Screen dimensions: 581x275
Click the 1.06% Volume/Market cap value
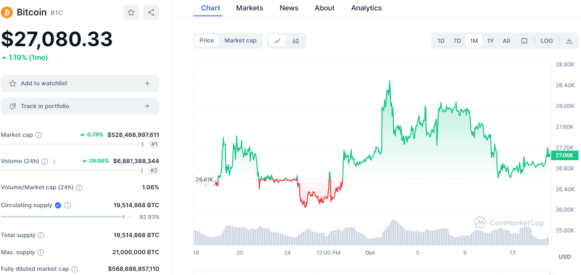coord(150,187)
